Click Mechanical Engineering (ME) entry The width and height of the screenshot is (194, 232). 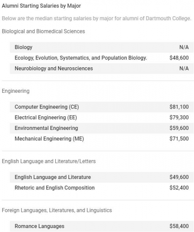coord(102,139)
